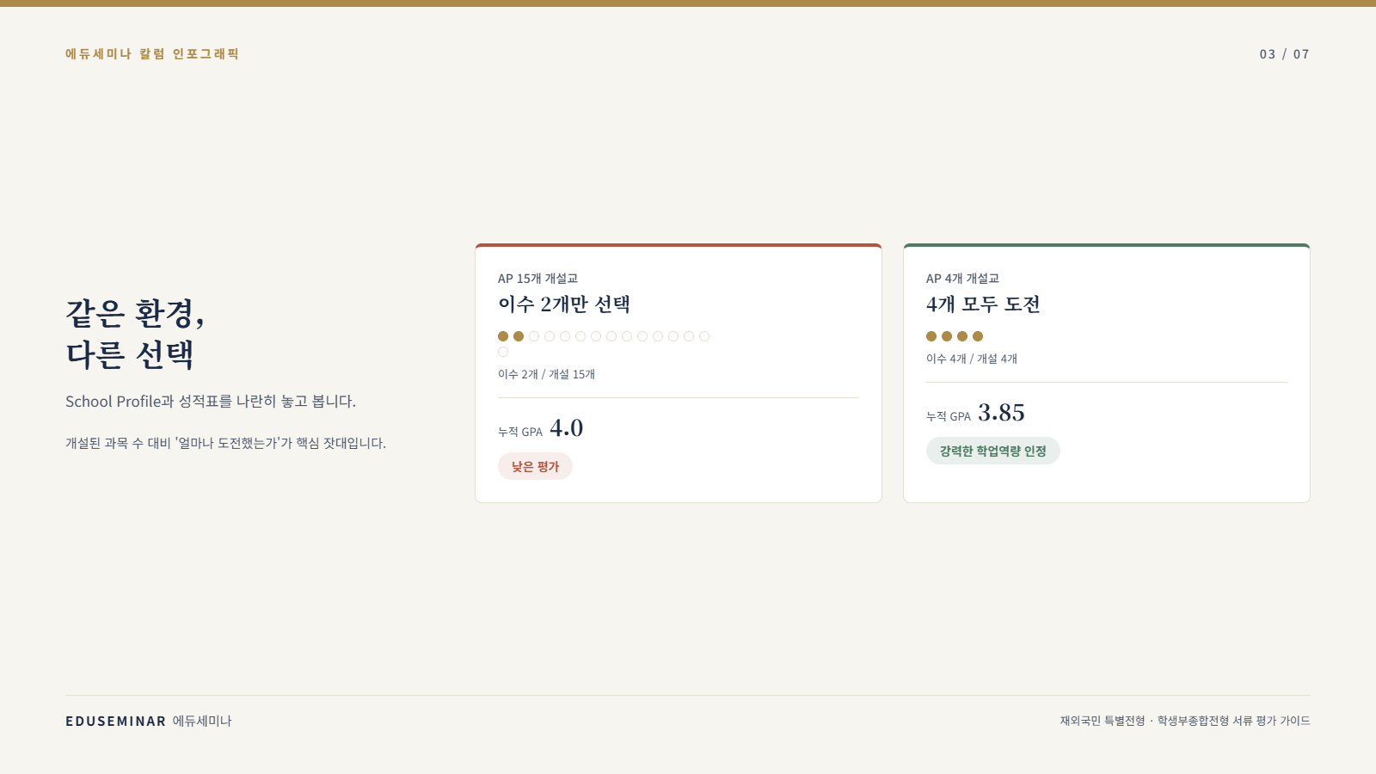Click the green '강력한 학업역량 인정' badge

pos(993,451)
